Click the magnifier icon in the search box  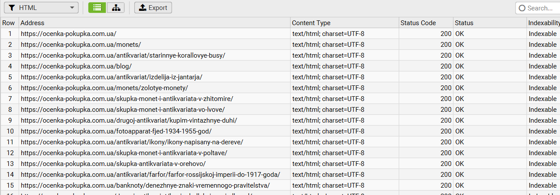point(522,8)
